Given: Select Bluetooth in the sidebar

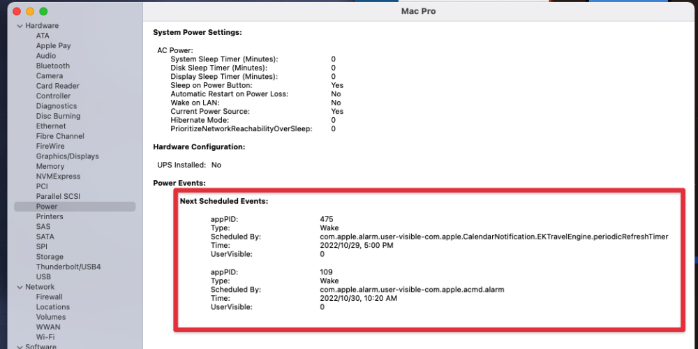Looking at the screenshot, I should coord(53,66).
